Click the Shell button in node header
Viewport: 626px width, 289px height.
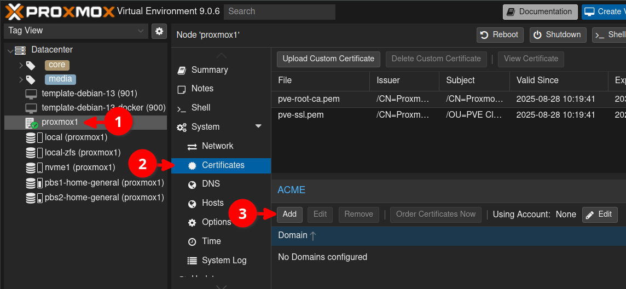tap(610, 34)
